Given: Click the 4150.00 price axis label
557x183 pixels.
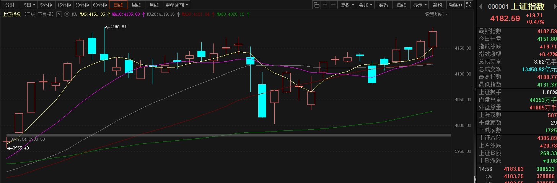Looking at the screenshot, I should 463,48.
